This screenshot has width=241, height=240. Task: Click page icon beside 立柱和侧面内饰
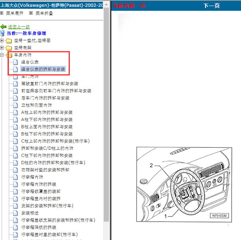click(x=16, y=105)
